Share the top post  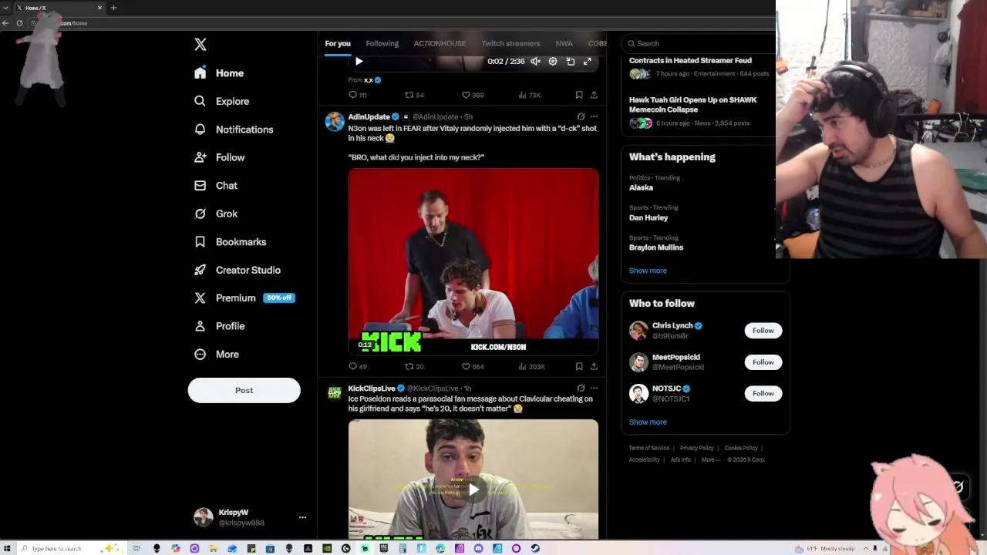click(594, 95)
